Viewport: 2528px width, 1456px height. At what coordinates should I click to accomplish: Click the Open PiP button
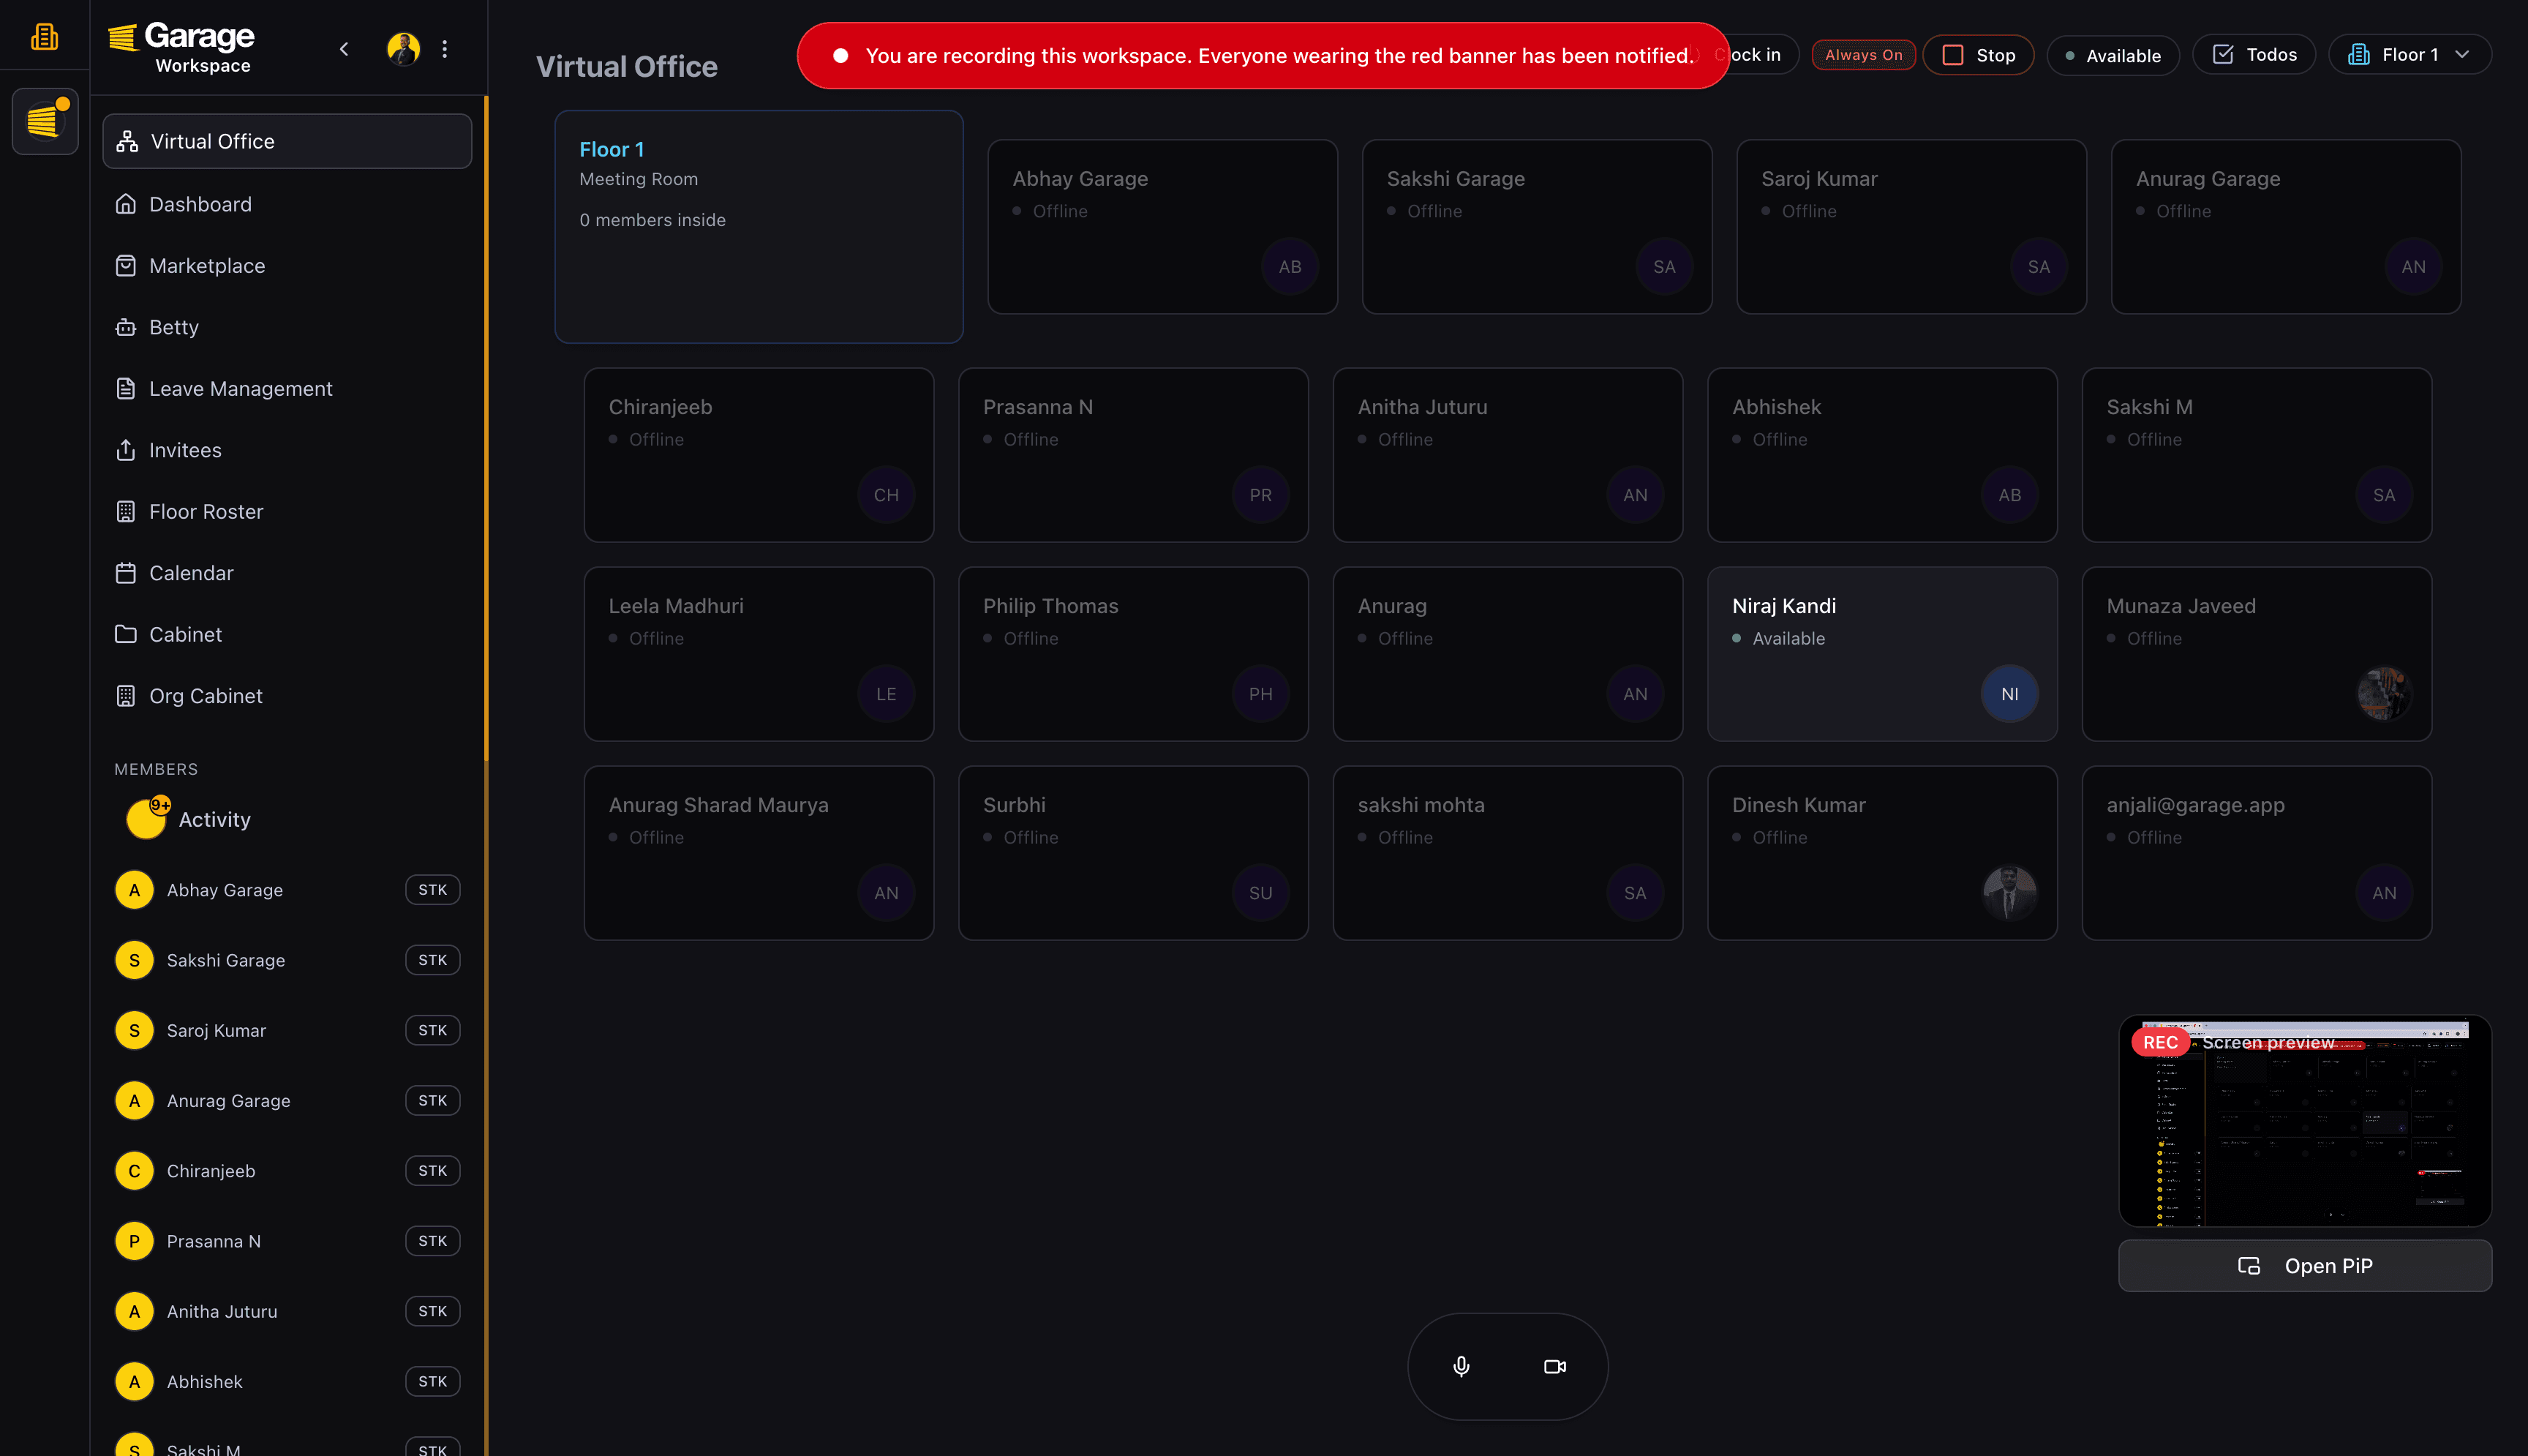2304,1266
